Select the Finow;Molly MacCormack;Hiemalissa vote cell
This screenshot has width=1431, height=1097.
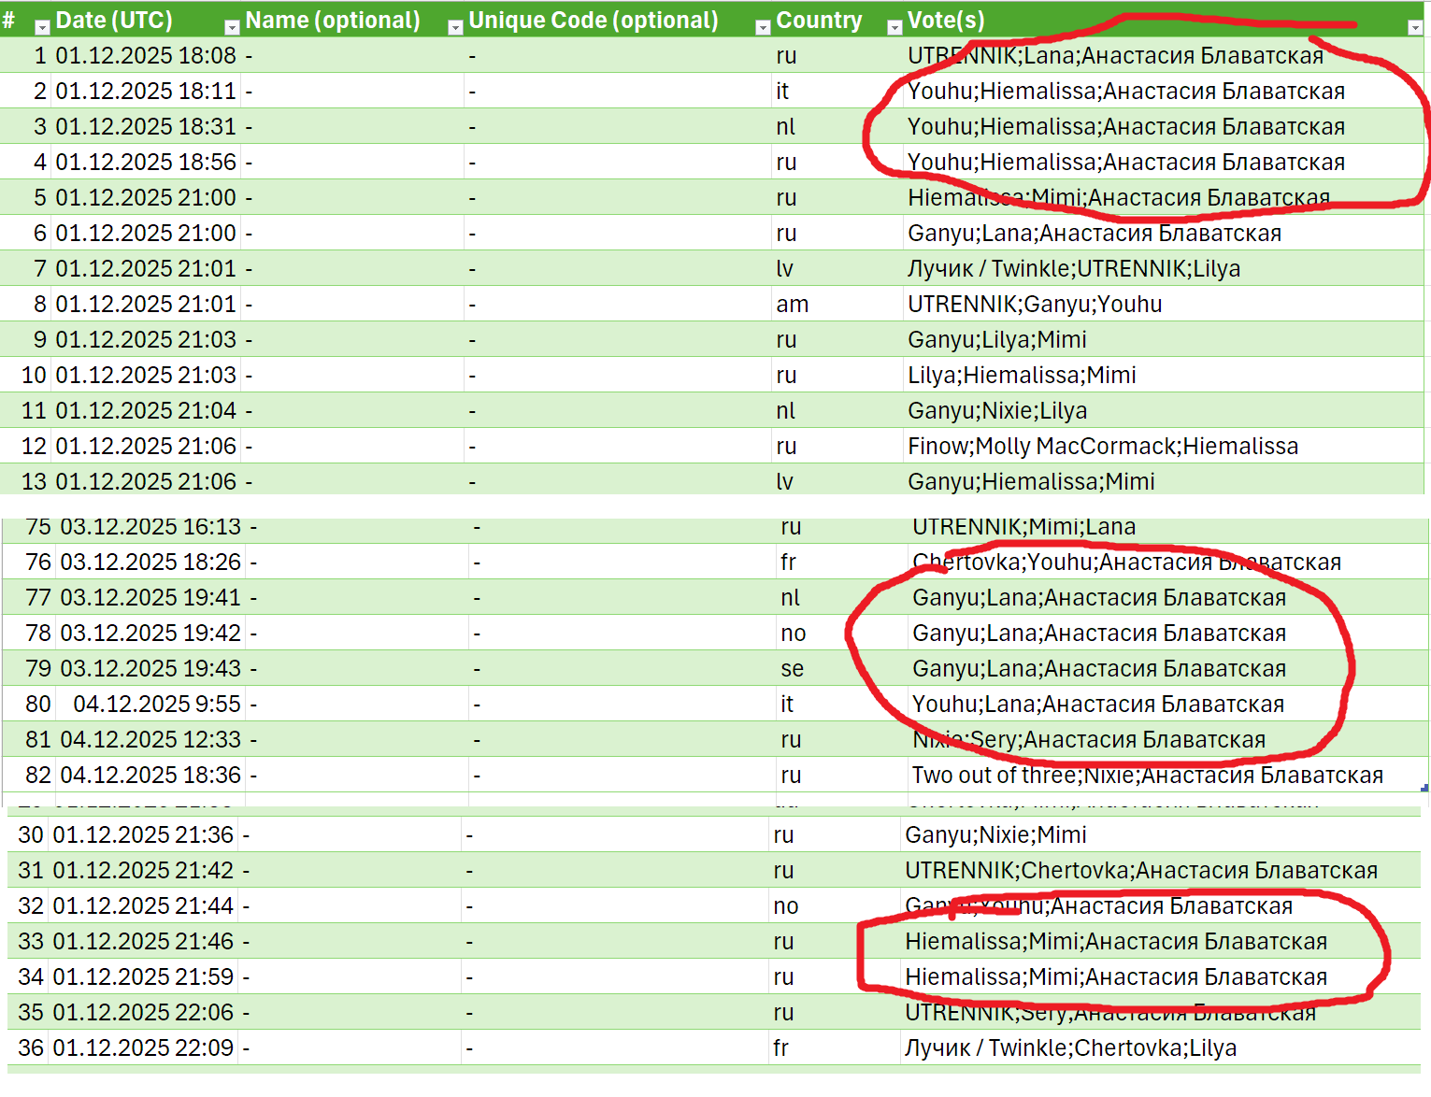pos(1103,446)
